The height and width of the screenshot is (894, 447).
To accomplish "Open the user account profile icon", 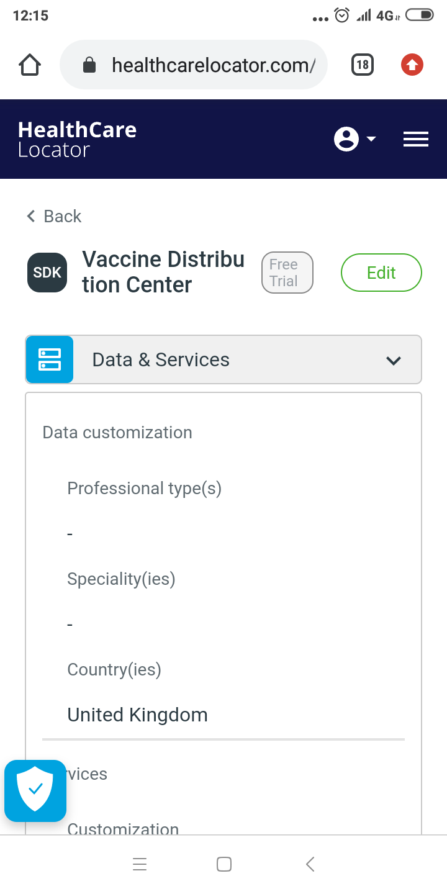I will pos(346,139).
